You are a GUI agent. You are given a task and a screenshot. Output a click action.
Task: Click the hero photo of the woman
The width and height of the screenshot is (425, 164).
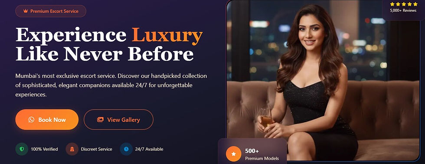point(323,81)
